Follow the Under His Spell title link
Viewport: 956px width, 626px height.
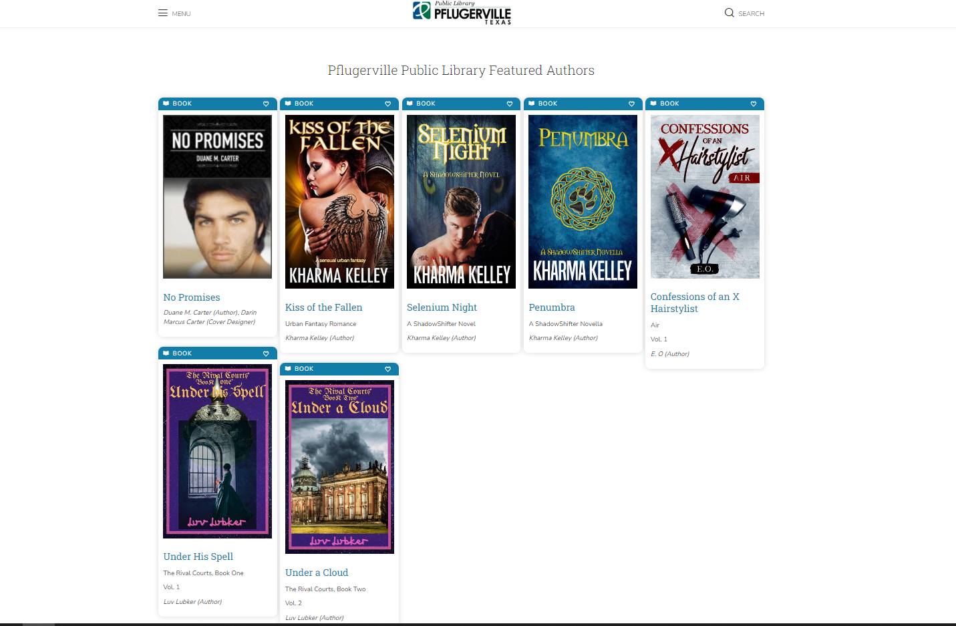tap(198, 557)
